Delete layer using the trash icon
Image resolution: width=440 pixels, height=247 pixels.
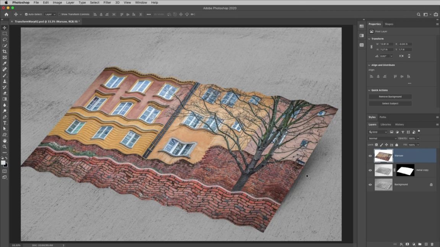432,244
